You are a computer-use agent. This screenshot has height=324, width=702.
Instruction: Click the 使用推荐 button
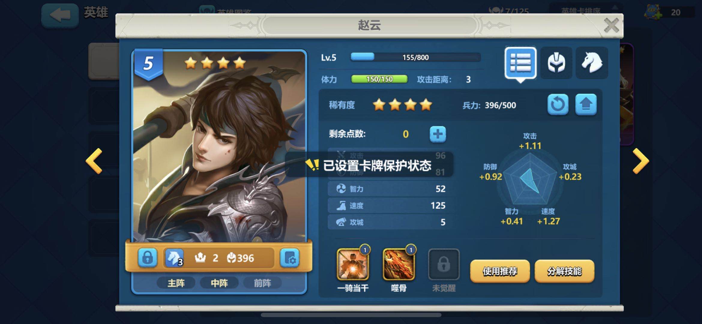coord(500,271)
